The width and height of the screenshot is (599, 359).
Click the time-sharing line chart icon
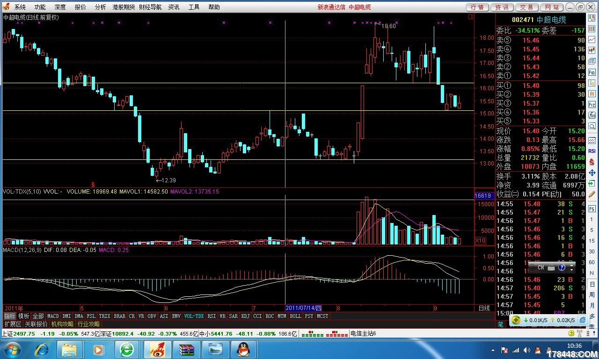(x=592, y=39)
